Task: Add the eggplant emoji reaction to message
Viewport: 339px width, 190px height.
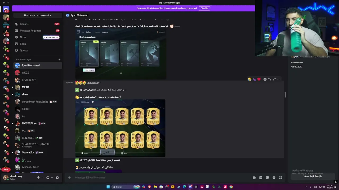Action: [254, 79]
